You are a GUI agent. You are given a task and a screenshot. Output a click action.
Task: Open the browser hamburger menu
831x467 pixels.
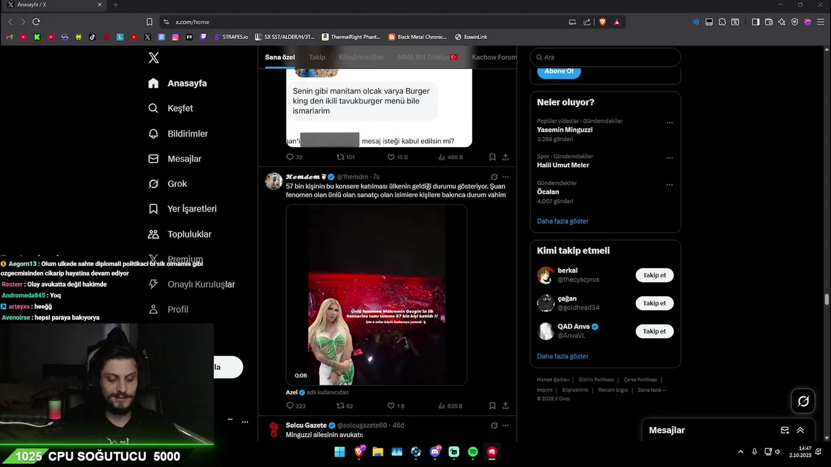(821, 21)
